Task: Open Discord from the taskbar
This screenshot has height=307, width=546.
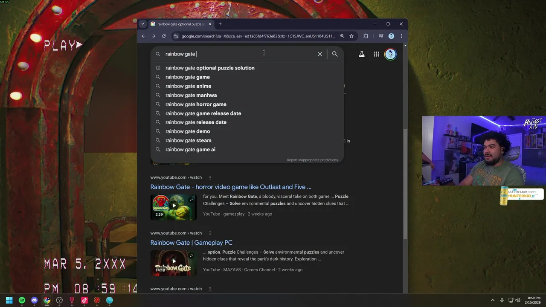Action: [35, 300]
